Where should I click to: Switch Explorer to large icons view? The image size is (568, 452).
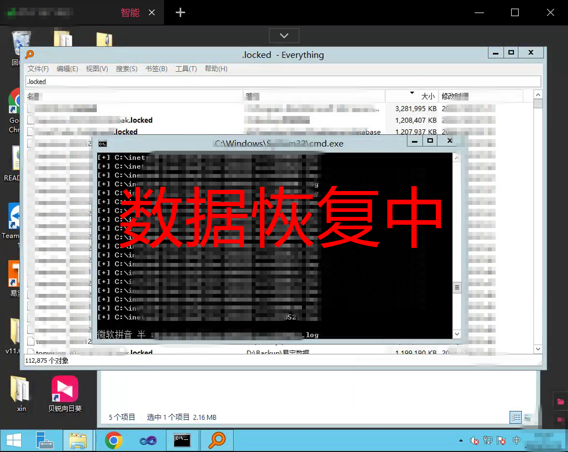pyautogui.click(x=527, y=417)
